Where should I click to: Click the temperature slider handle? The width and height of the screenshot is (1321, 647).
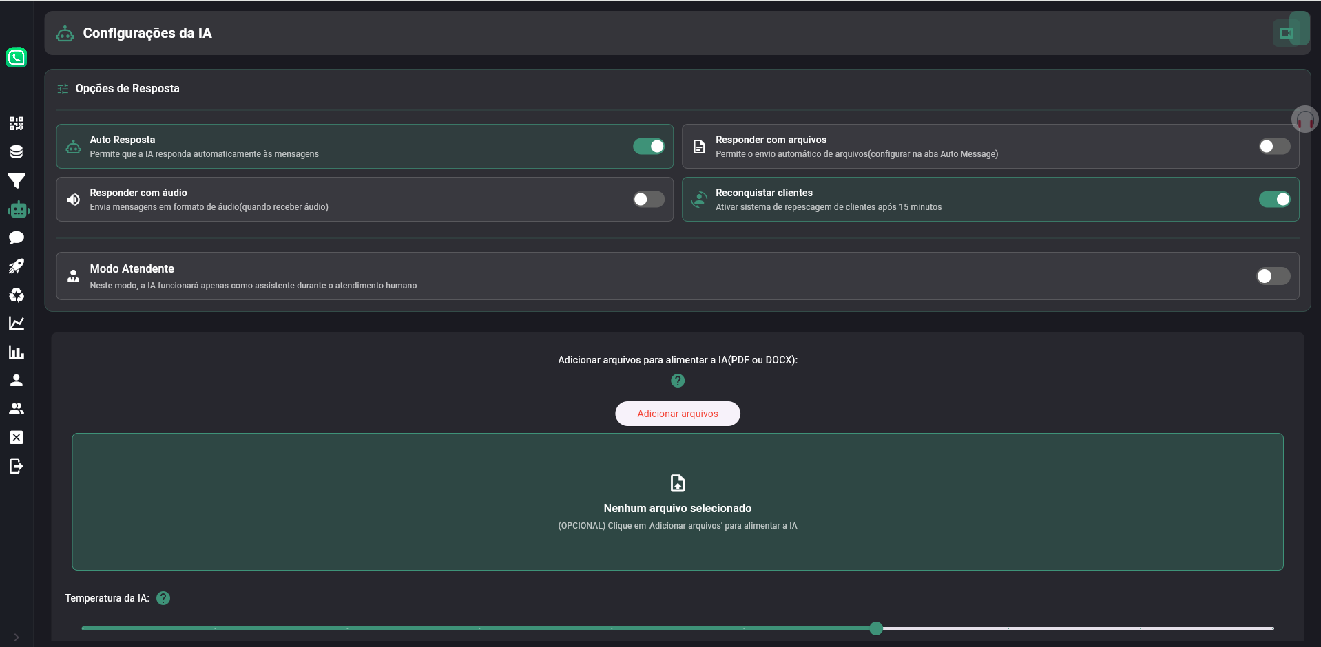(876, 628)
